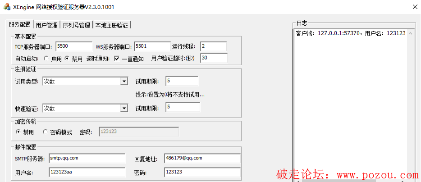Click the 回复地址 email field
The height and width of the screenshot is (182, 421).
pos(202,158)
